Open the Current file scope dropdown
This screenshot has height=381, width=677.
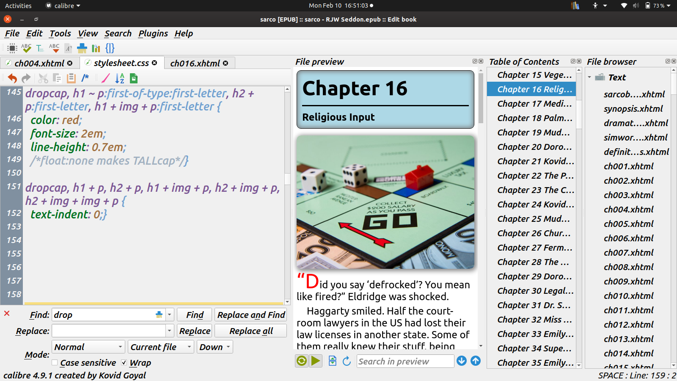pos(161,347)
